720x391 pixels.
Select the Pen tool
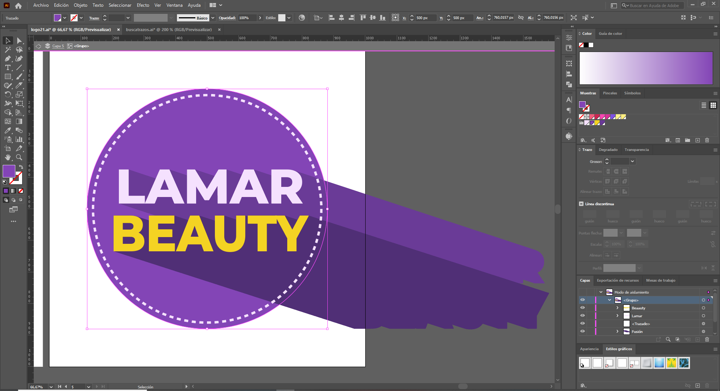7,58
